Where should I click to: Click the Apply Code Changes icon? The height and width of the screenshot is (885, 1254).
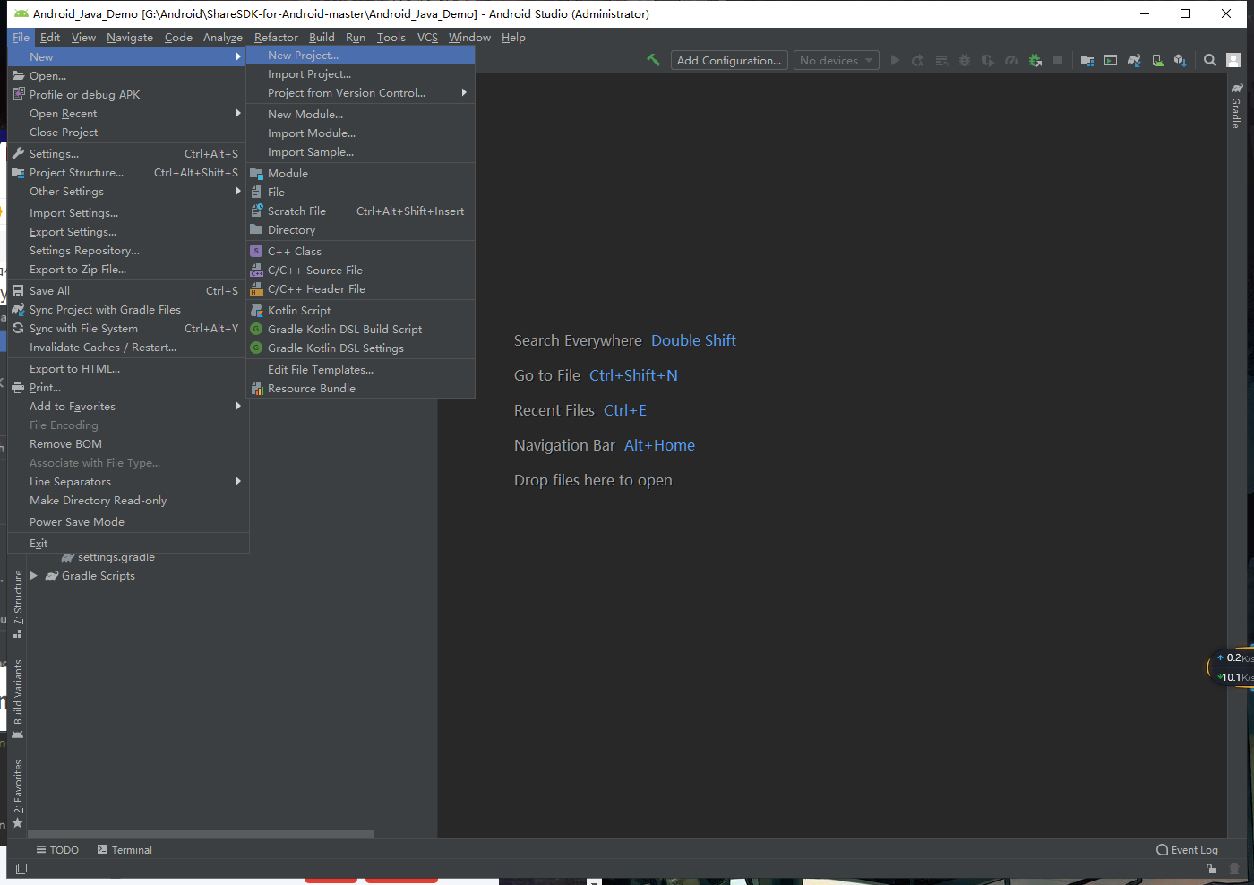(x=941, y=60)
